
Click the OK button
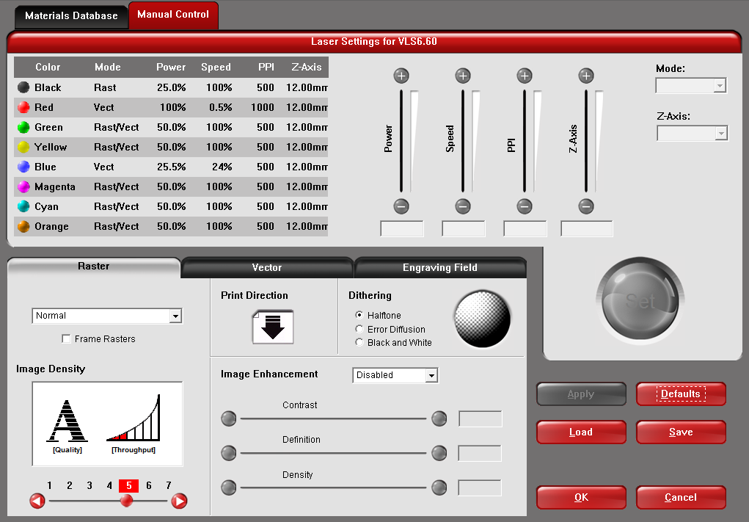coord(581,498)
